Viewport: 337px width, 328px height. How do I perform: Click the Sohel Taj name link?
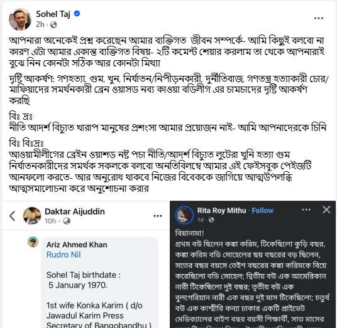[53, 14]
